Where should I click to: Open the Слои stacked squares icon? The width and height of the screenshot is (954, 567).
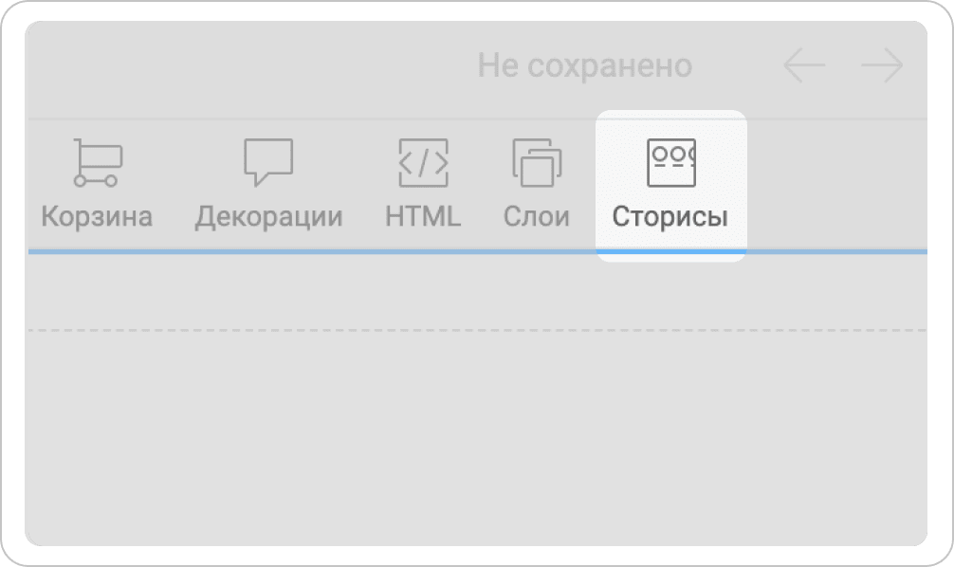click(537, 162)
